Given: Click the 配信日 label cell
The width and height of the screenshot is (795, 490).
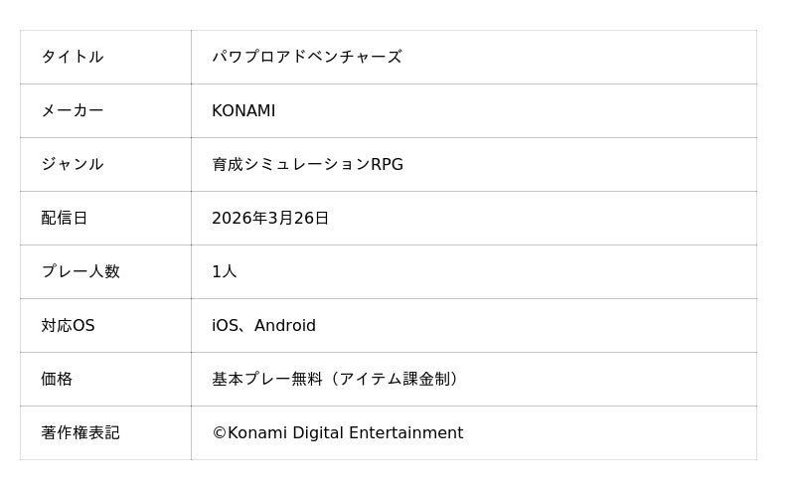Looking at the screenshot, I should click(x=65, y=218).
